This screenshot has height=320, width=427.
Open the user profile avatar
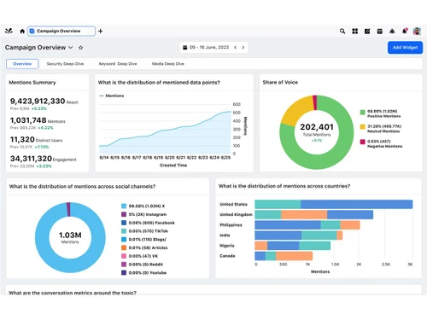pyautogui.click(x=417, y=31)
